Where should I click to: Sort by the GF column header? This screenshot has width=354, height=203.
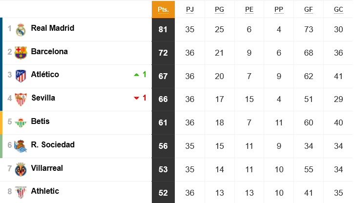(x=309, y=9)
